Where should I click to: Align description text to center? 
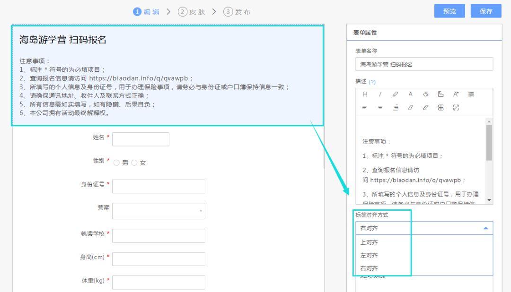point(380,107)
